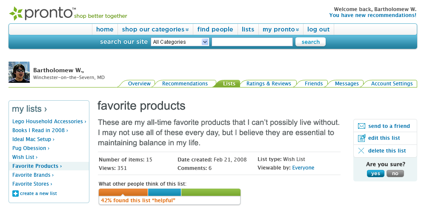Open the Everyone visibility link

[x=303, y=168]
